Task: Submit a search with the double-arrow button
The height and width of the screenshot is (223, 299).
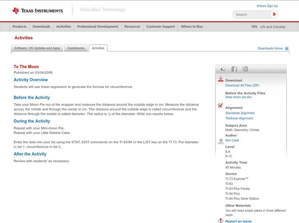Action: coord(274,14)
